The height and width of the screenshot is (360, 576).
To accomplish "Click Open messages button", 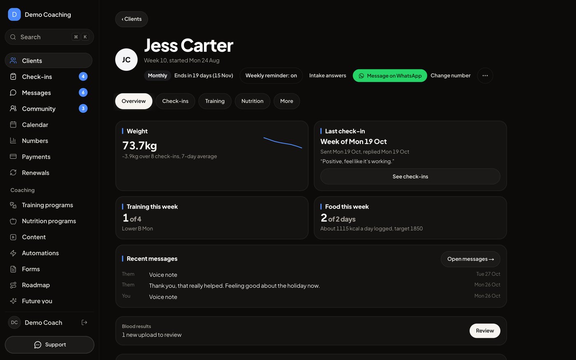I will click(x=471, y=259).
